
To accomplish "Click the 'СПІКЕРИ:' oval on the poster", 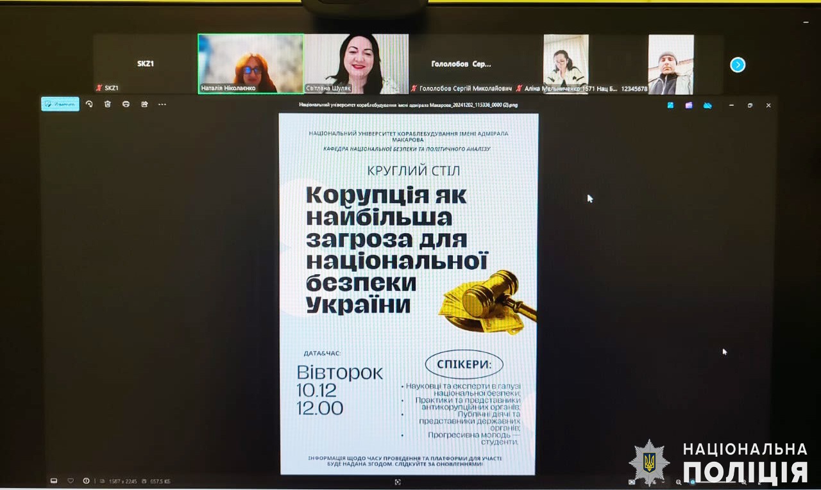I will 464,364.
